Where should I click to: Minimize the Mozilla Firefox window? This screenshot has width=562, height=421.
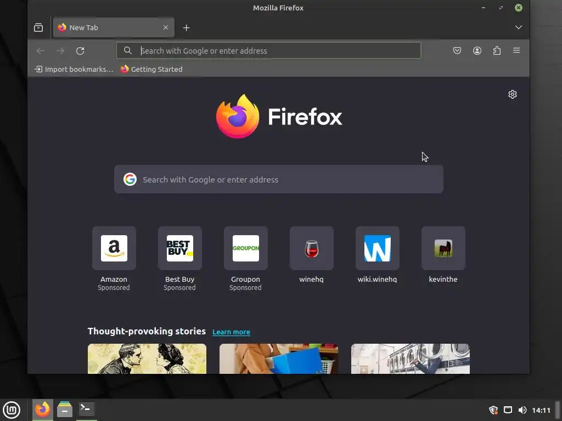(x=484, y=8)
